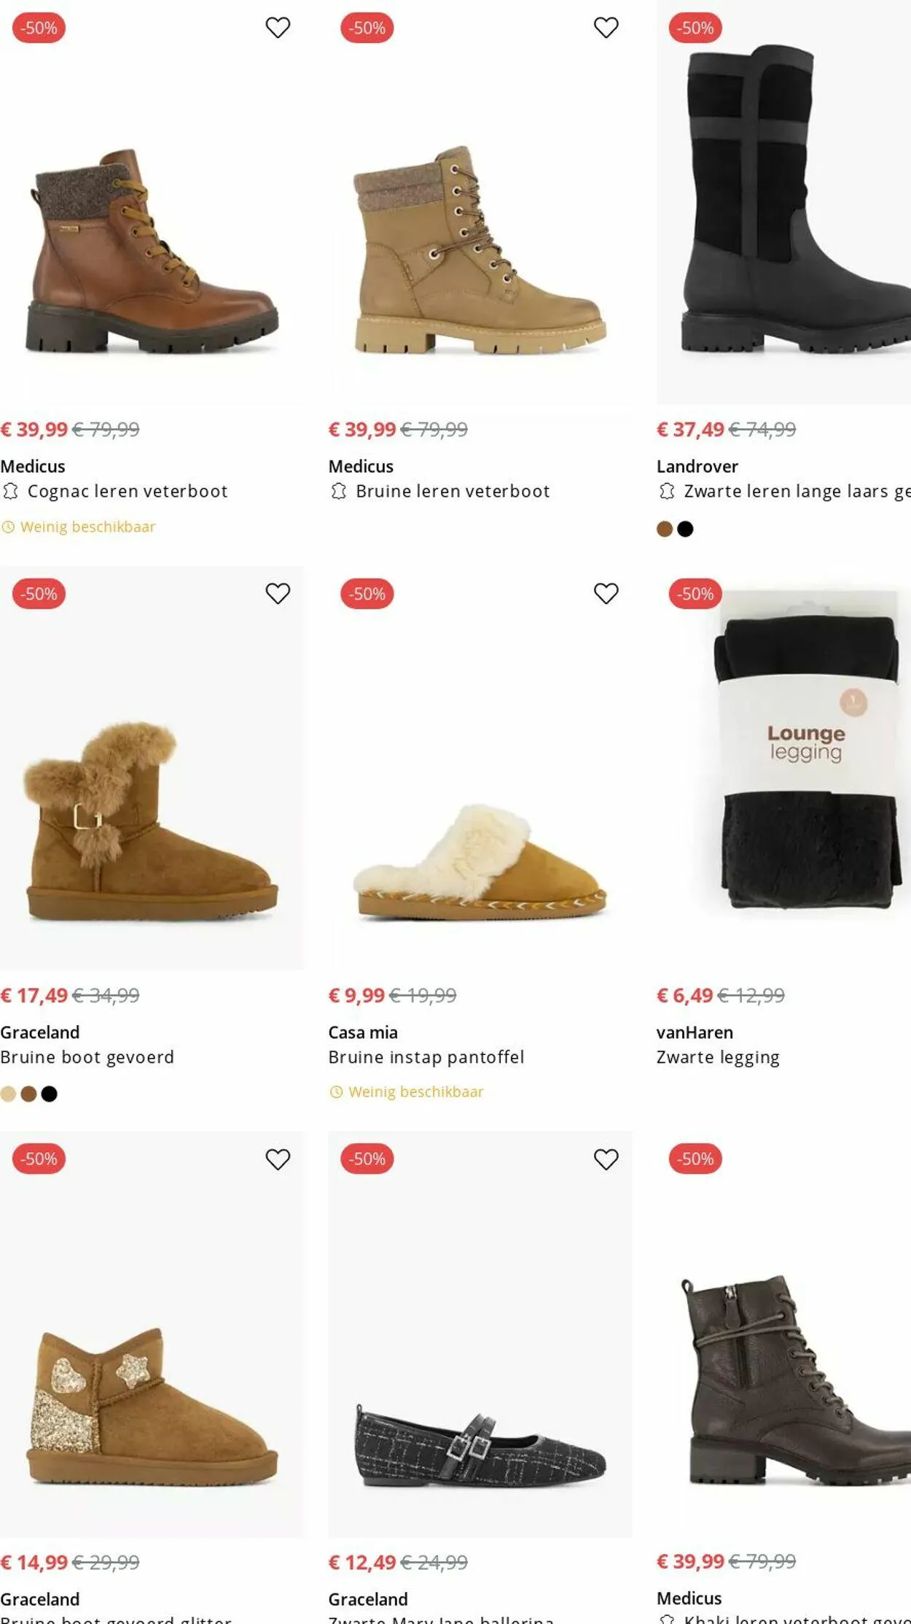Add Bruine boot gevoerd to wishlist heart

coord(278,593)
